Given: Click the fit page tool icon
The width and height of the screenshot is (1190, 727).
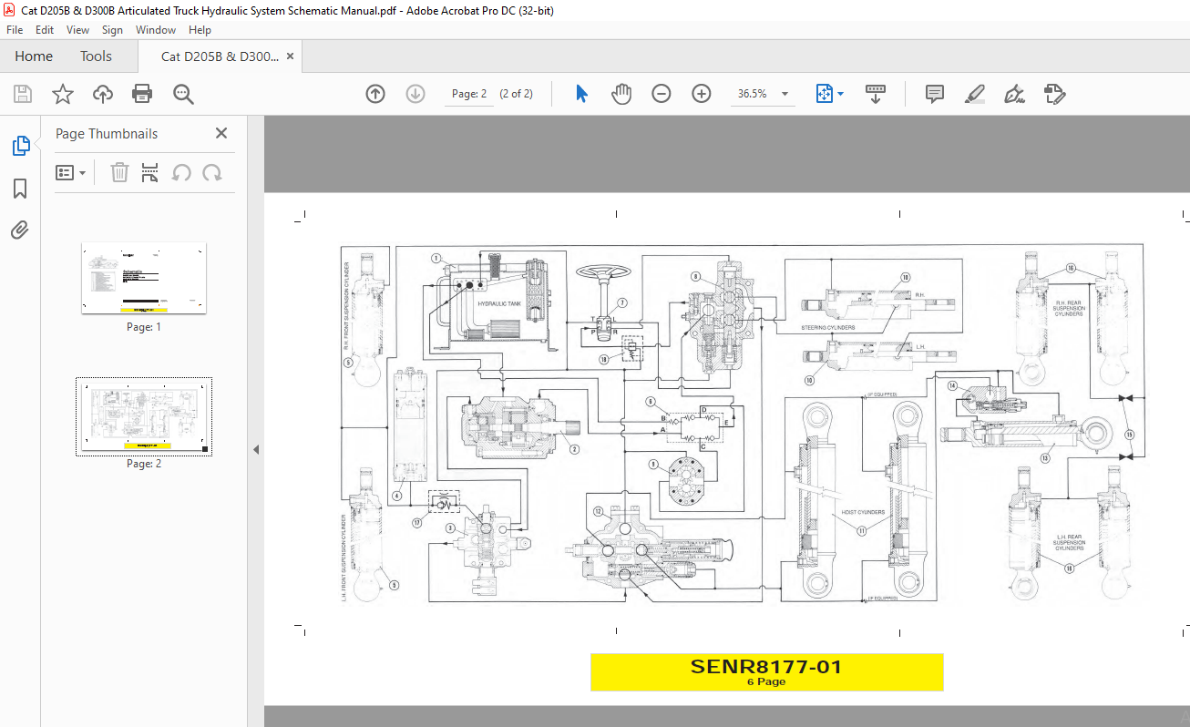Looking at the screenshot, I should tap(825, 94).
